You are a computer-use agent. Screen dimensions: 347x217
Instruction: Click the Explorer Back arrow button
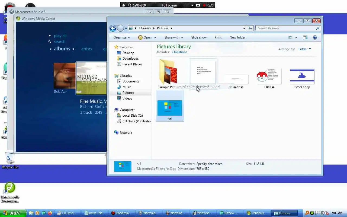click(113, 28)
